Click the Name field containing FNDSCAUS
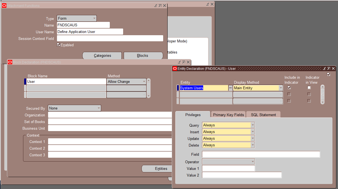 (83, 25)
